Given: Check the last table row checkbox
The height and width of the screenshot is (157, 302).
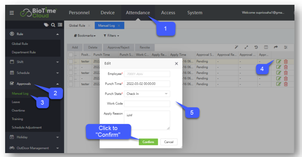Looking at the screenshot, I should [x=71, y=84].
